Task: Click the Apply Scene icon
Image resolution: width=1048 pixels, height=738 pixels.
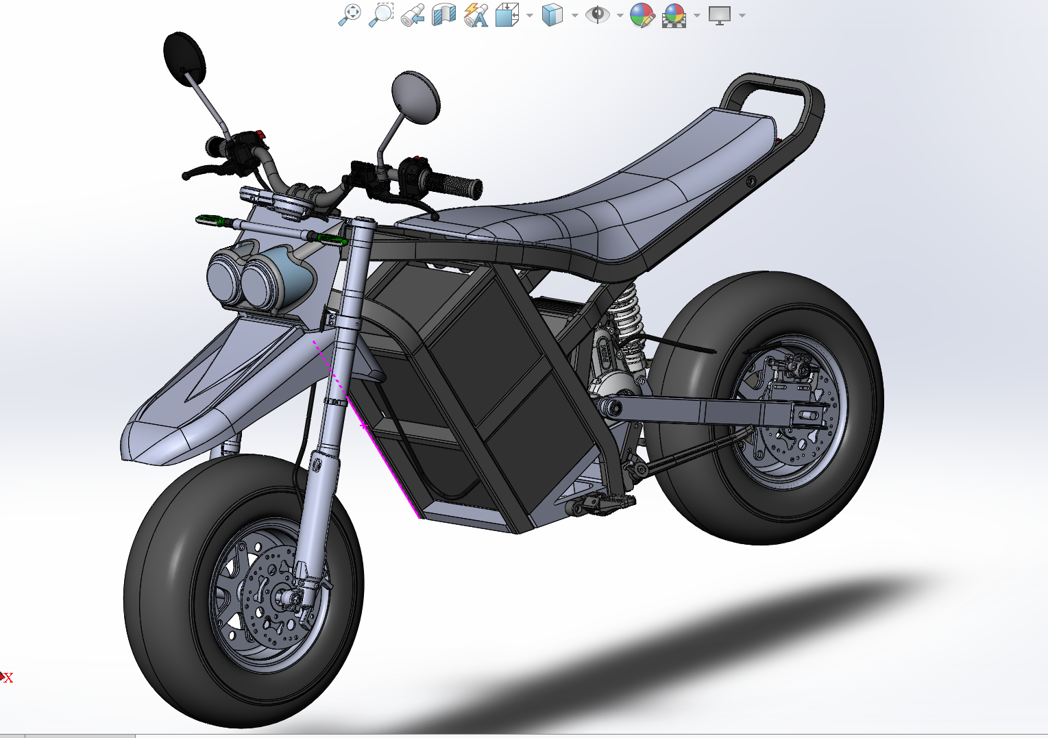Action: coord(674,15)
